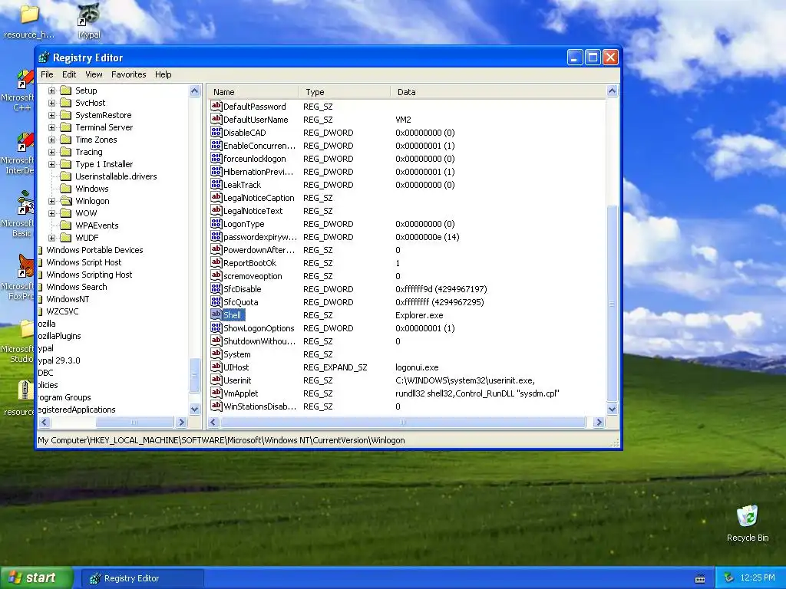Click the Setup folder icon
Viewport: 786px width, 589px height.
[x=66, y=90]
